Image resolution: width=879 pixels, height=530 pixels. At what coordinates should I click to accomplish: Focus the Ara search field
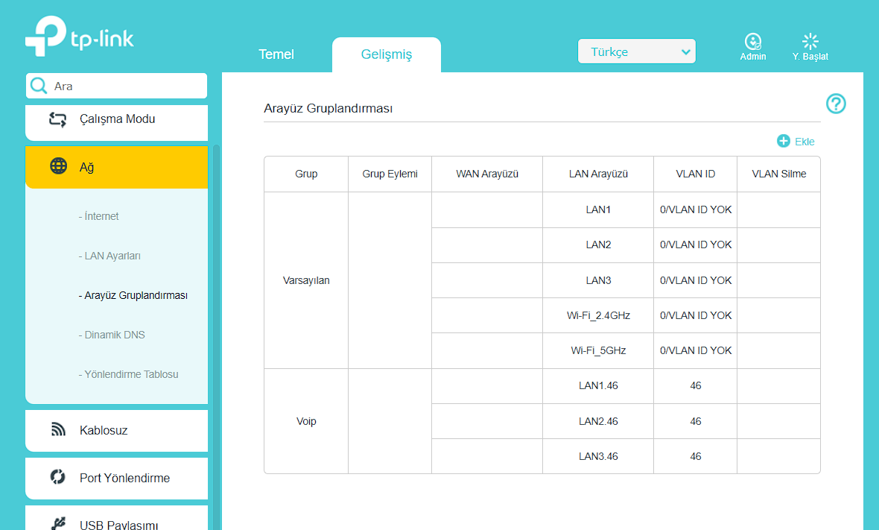tap(117, 86)
